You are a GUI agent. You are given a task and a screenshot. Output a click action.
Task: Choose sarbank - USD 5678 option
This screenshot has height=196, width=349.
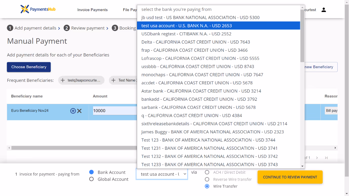tap(219, 107)
